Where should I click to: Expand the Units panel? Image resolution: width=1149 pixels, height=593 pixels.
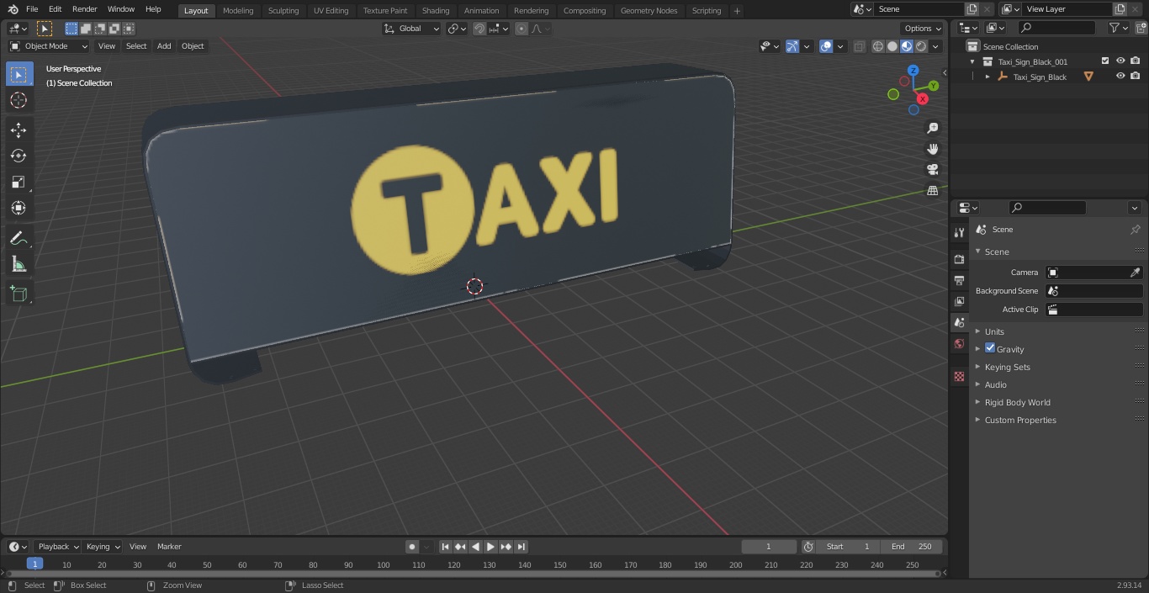click(994, 331)
